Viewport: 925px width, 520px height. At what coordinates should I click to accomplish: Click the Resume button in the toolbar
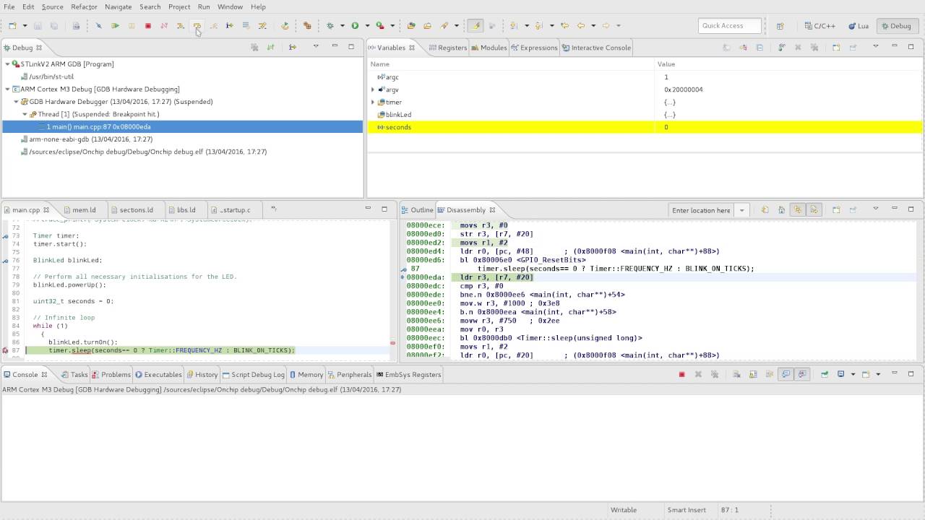coord(115,26)
